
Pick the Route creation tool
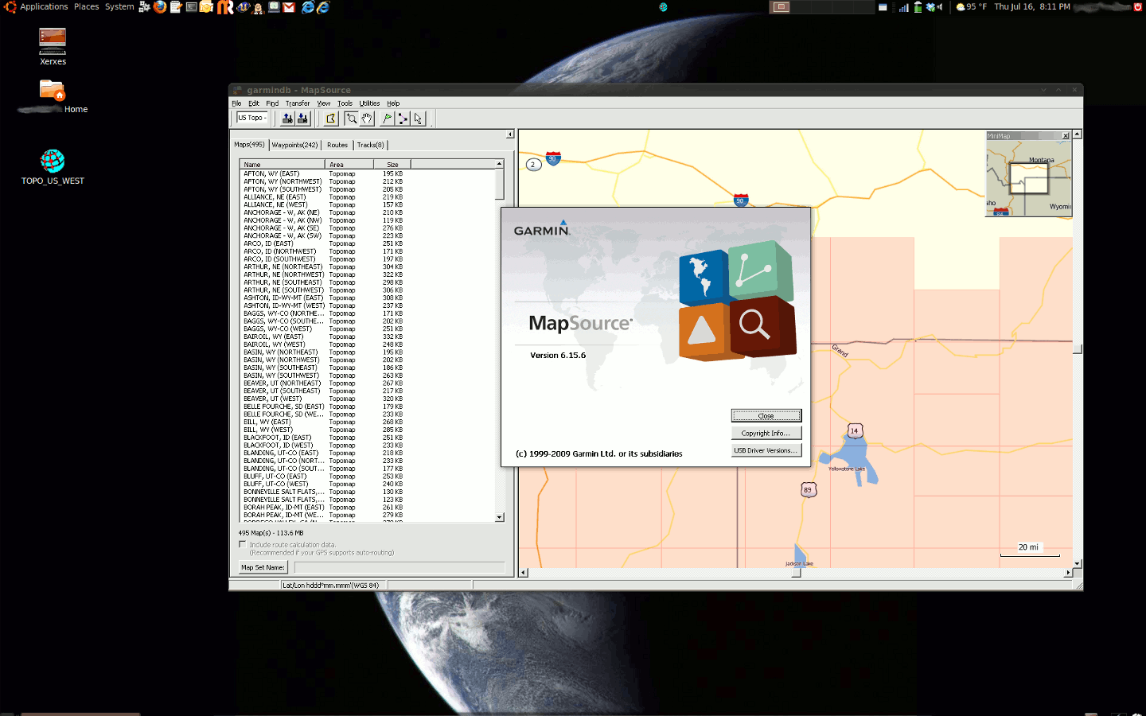(x=403, y=118)
